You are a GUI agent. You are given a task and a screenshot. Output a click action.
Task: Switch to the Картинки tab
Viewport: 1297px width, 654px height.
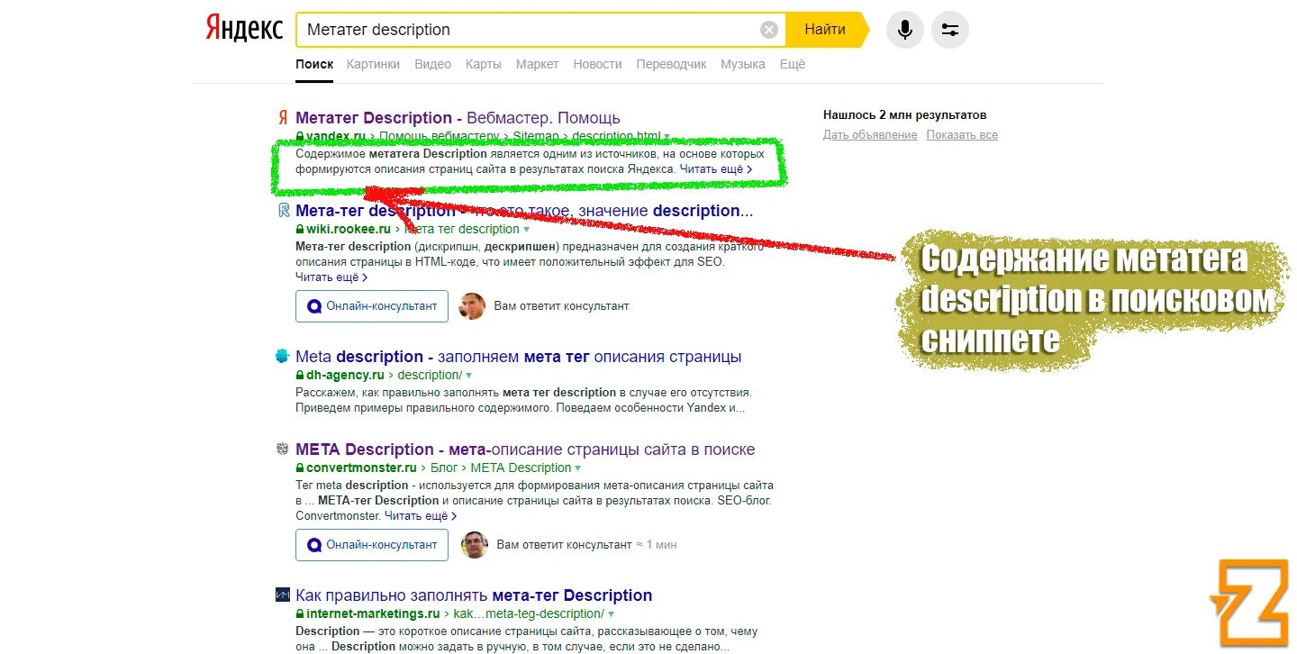click(373, 64)
